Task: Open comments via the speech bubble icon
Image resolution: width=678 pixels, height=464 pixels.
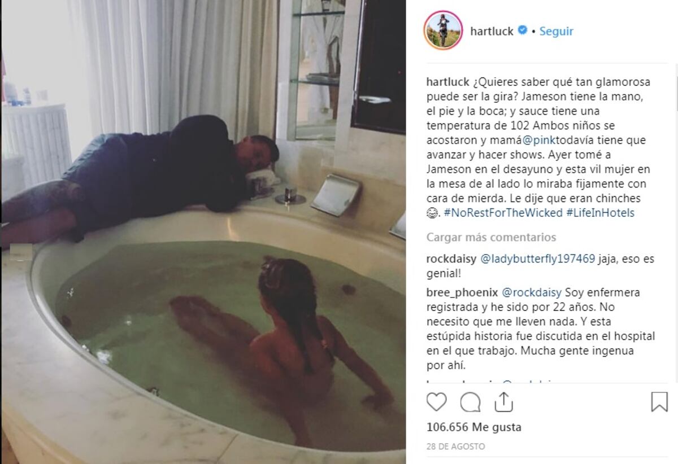Action: (470, 402)
